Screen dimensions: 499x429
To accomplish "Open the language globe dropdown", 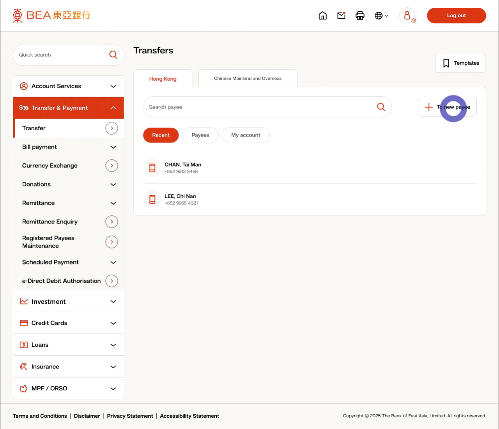I will point(381,16).
